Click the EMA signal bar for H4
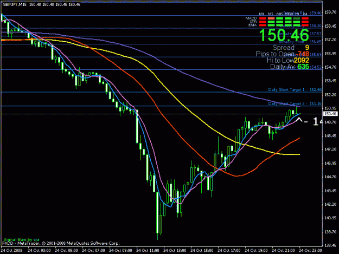Viewport: 339px width, 254px height. point(305,25)
